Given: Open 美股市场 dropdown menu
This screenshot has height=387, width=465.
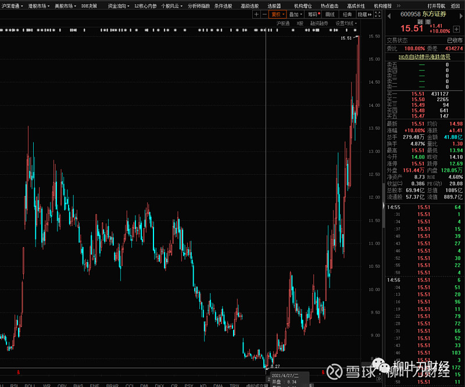Looking at the screenshot, I should [x=65, y=6].
